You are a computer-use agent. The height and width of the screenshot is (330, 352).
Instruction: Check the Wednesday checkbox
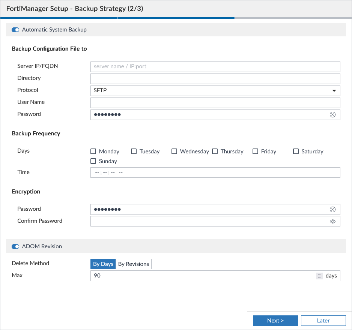tap(174, 151)
